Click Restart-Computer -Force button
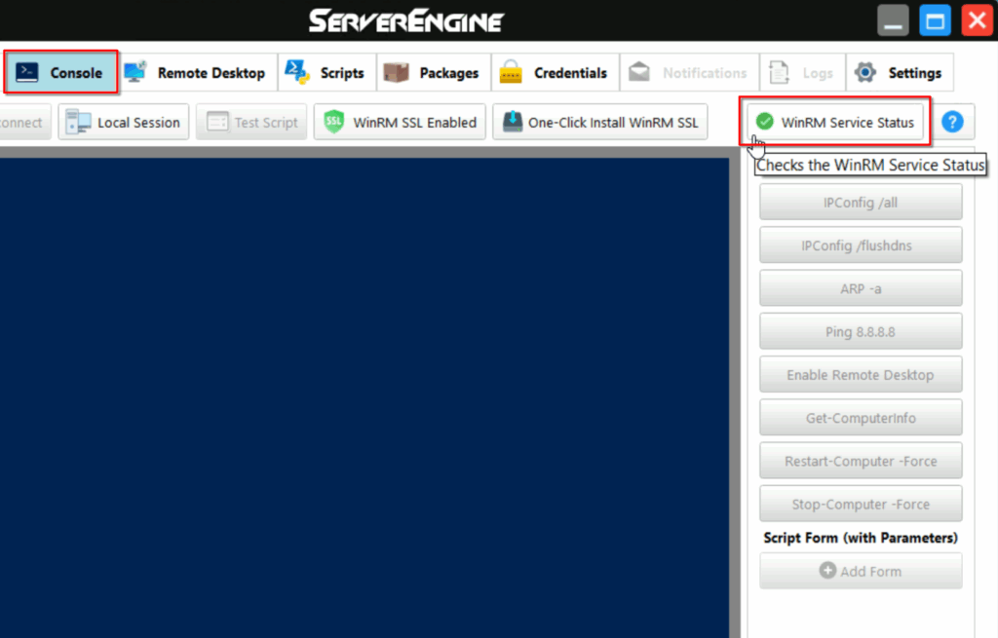998x638 pixels. click(861, 461)
